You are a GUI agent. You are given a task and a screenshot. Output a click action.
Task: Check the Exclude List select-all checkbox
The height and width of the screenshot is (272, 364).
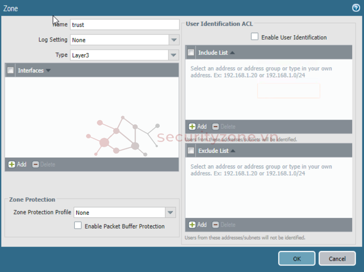(191, 151)
